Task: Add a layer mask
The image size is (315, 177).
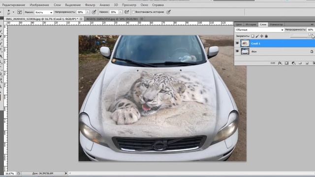Action: [286, 63]
